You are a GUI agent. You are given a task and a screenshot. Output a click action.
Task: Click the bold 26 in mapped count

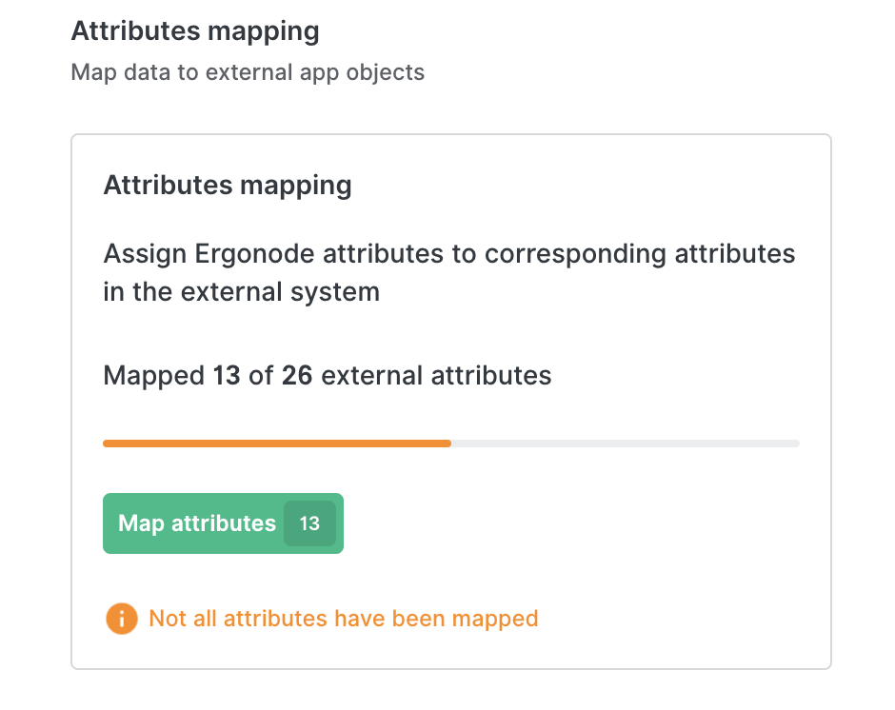(x=297, y=376)
